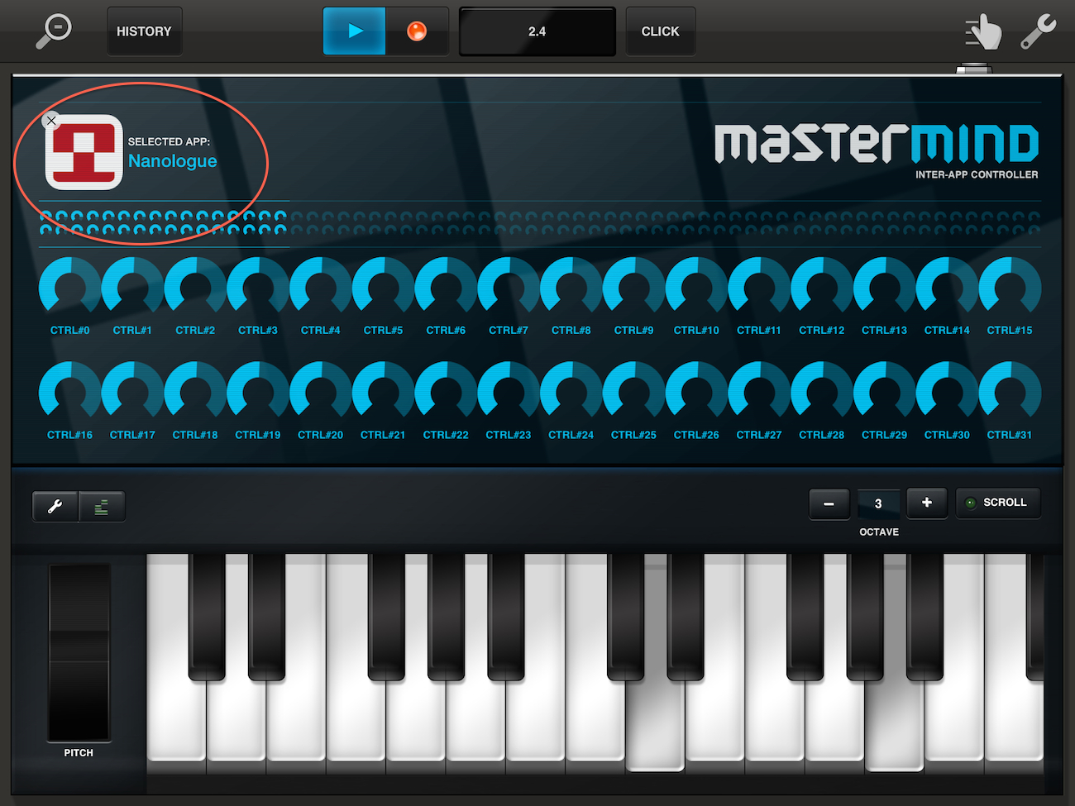Click the CTRL#31 knob
The height and width of the screenshot is (806, 1075).
1010,391
